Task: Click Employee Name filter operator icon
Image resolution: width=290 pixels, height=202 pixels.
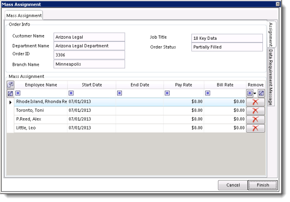Action: (x=17, y=93)
